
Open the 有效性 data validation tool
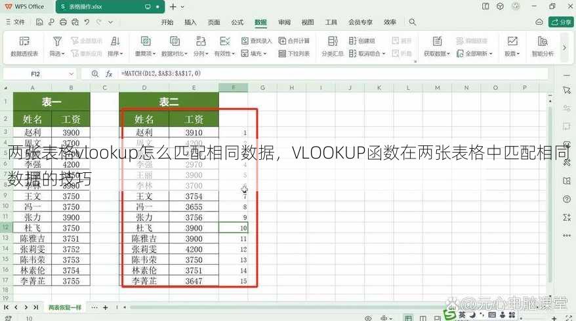pos(224,47)
